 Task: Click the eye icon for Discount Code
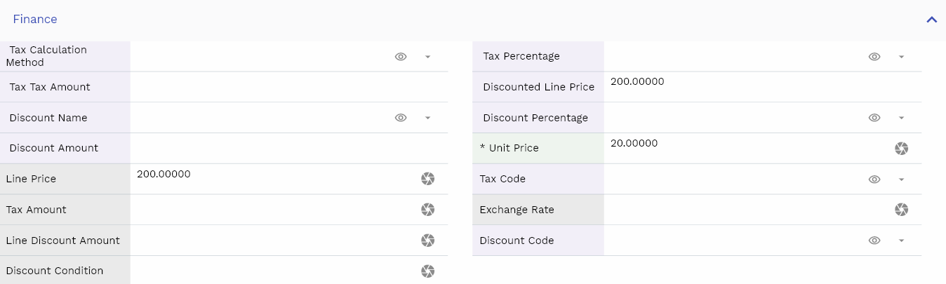pyautogui.click(x=874, y=241)
